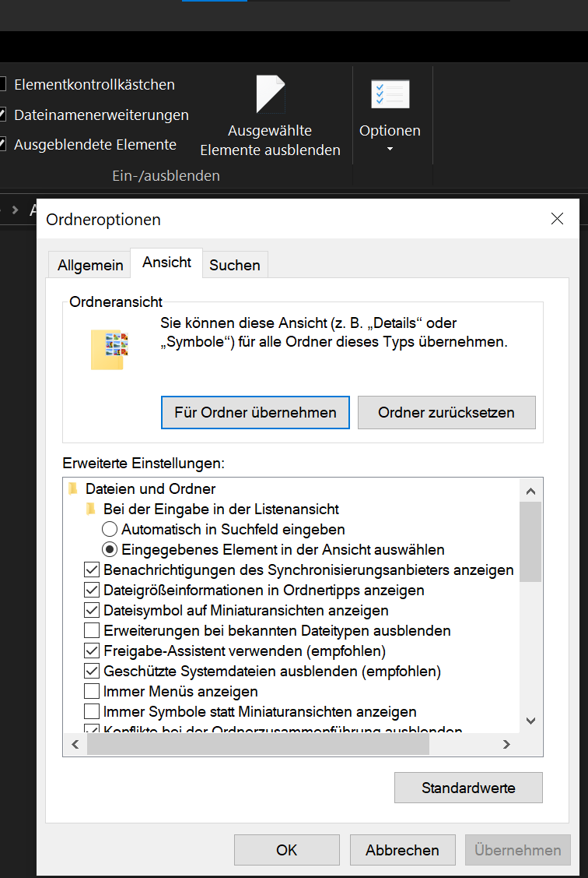This screenshot has height=878, width=588.
Task: Click the Optionen checklist icon
Action: click(390, 95)
